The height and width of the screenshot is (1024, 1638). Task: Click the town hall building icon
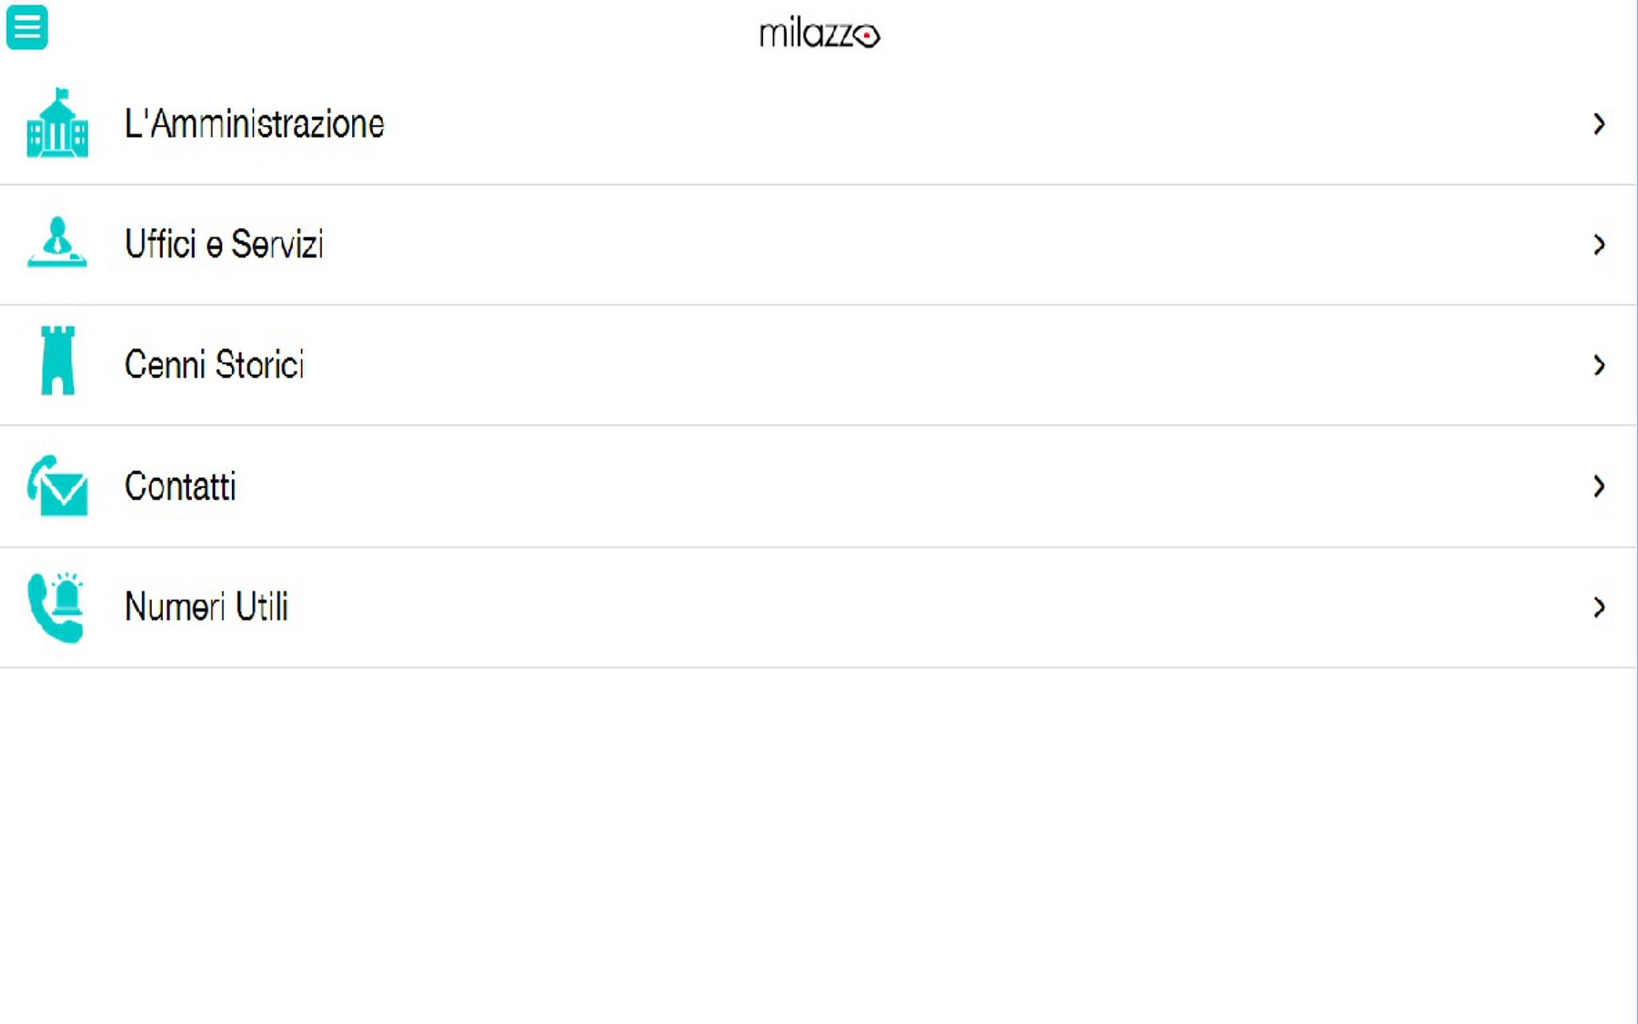tap(58, 124)
